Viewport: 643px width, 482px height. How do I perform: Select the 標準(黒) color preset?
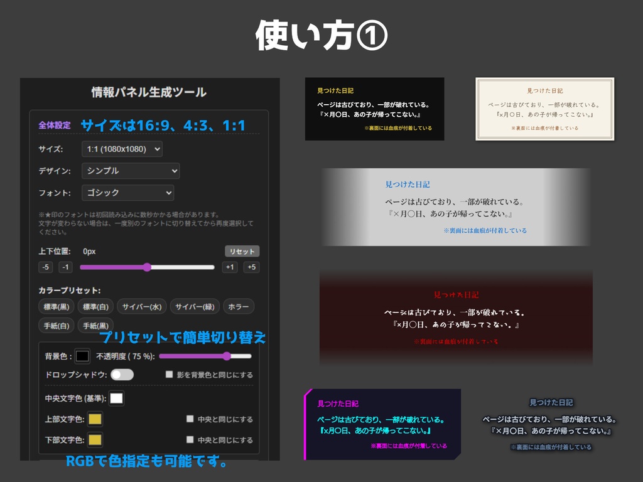coord(58,306)
